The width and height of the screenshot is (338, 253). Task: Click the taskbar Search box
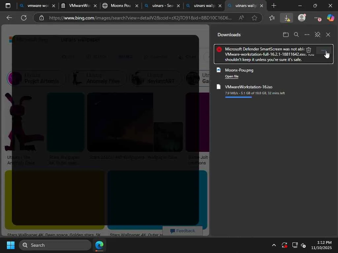[x=55, y=245]
